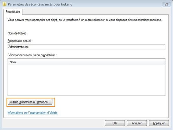Confirm with the OK button

(115, 123)
